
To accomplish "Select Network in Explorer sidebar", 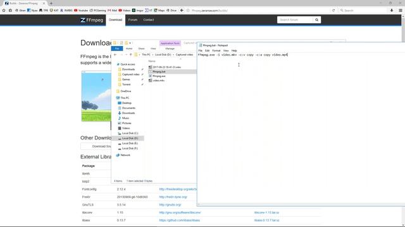I will coord(123,155).
